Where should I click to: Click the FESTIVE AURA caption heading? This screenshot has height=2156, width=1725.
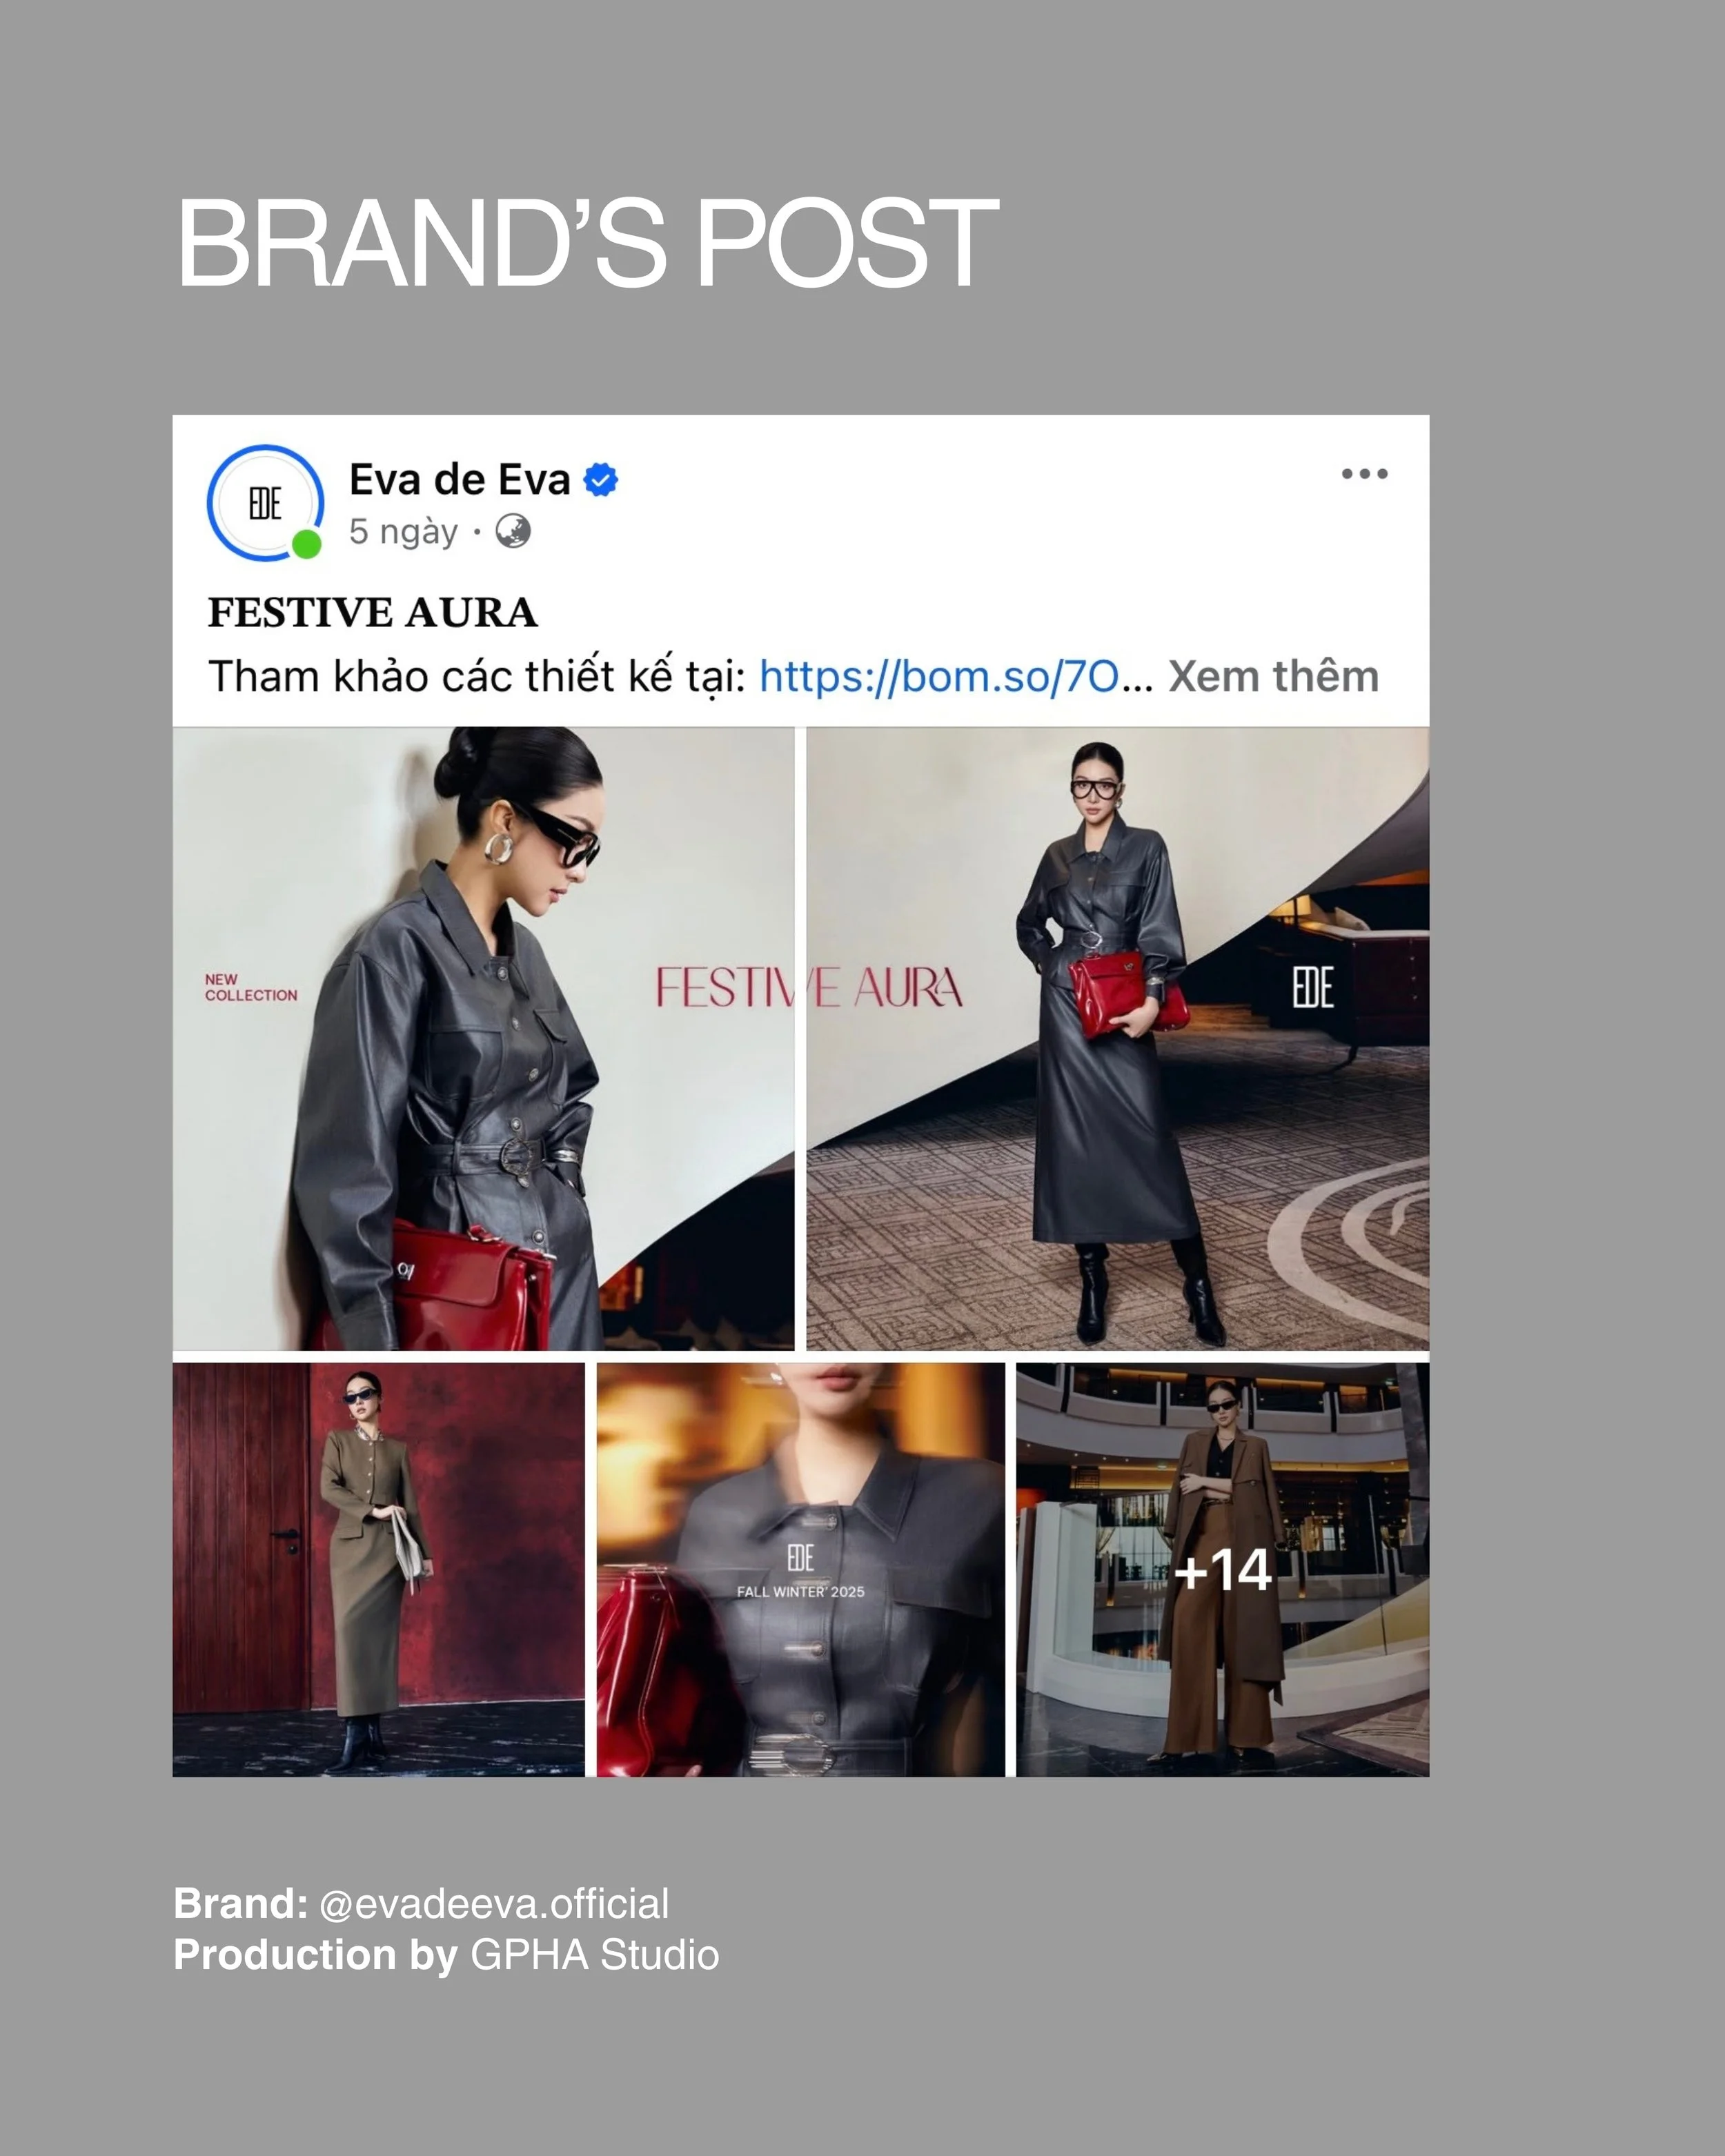tap(372, 613)
